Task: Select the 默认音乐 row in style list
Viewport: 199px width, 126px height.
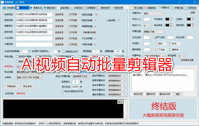Action: tap(163, 75)
